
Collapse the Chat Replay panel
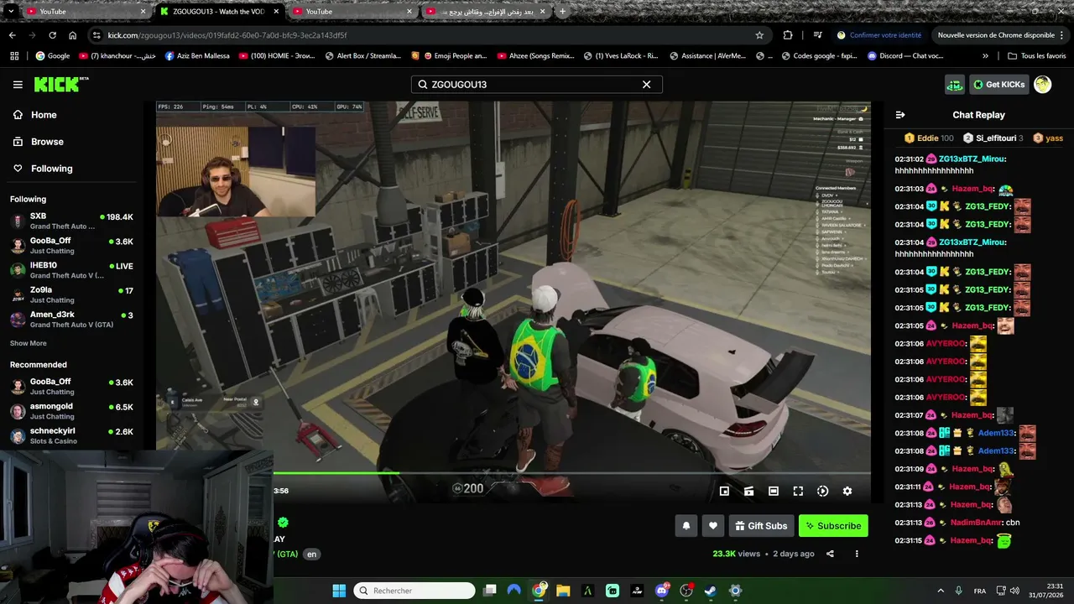[900, 115]
